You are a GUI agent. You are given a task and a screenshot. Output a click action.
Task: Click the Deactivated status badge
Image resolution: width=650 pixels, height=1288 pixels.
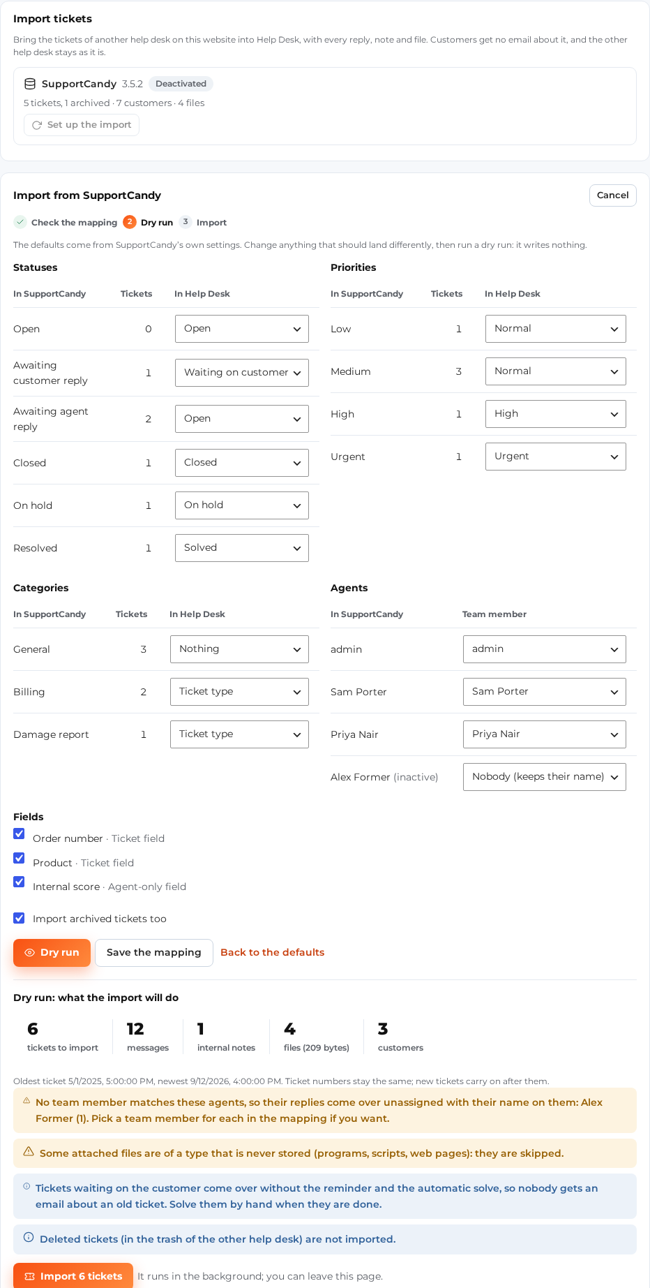click(x=181, y=84)
